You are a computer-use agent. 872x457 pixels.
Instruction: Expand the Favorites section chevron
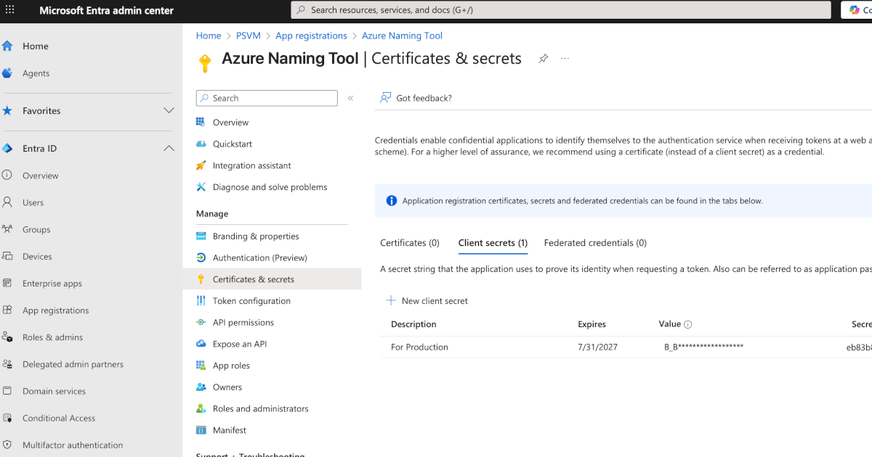(x=169, y=111)
